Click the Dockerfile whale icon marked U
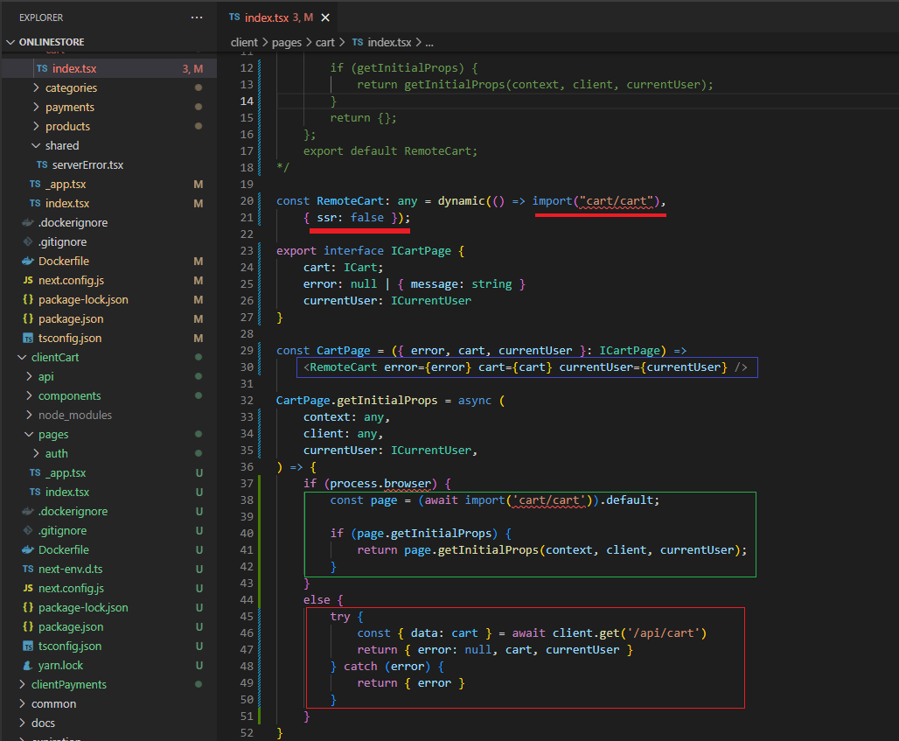This screenshot has width=899, height=741. (28, 549)
